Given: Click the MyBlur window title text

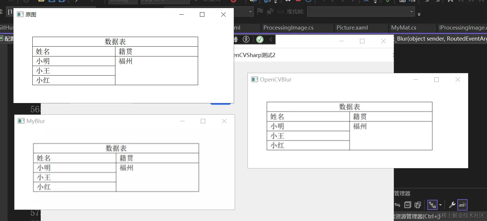Looking at the screenshot, I should [x=36, y=121].
